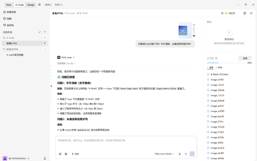Screen dimensions: 257x161
Task: Add a task to X-math folder
Action: (45, 38)
